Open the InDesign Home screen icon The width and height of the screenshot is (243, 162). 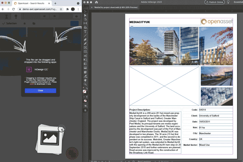tap(97, 2)
